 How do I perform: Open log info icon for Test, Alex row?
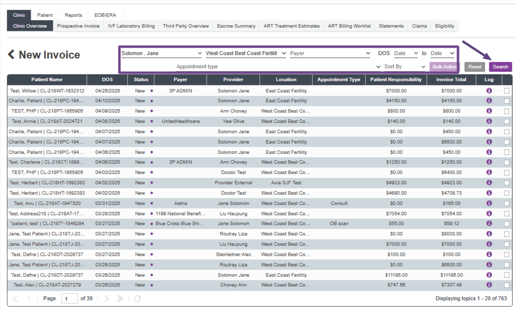pyautogui.click(x=489, y=285)
